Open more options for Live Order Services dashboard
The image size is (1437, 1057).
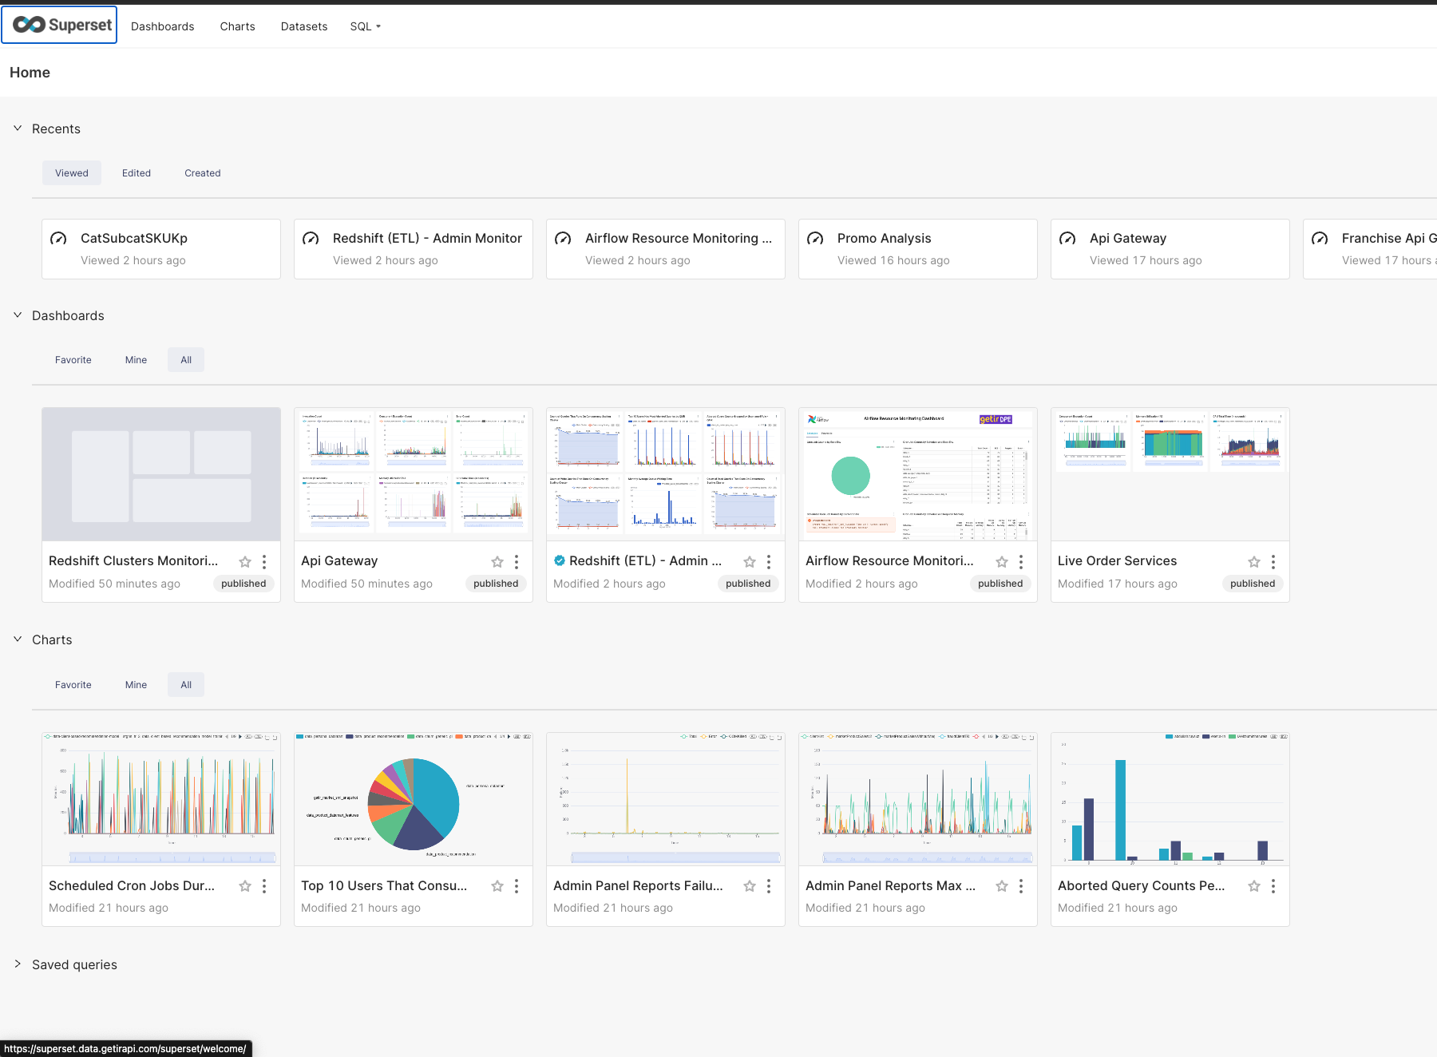pos(1273,562)
